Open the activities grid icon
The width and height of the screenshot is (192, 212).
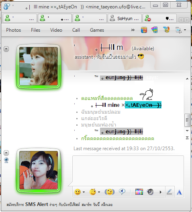coord(144,30)
